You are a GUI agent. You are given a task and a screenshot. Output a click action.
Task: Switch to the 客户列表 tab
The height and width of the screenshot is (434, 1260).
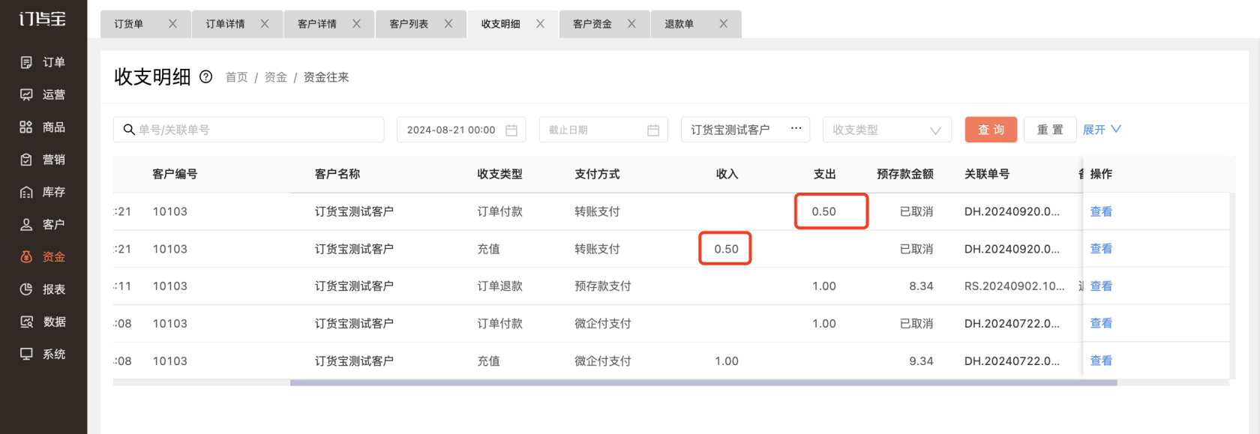[409, 24]
